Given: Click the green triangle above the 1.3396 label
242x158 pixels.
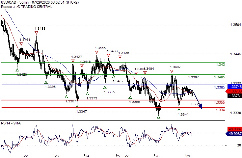Looking at the screenshot, I should click(46, 82).
